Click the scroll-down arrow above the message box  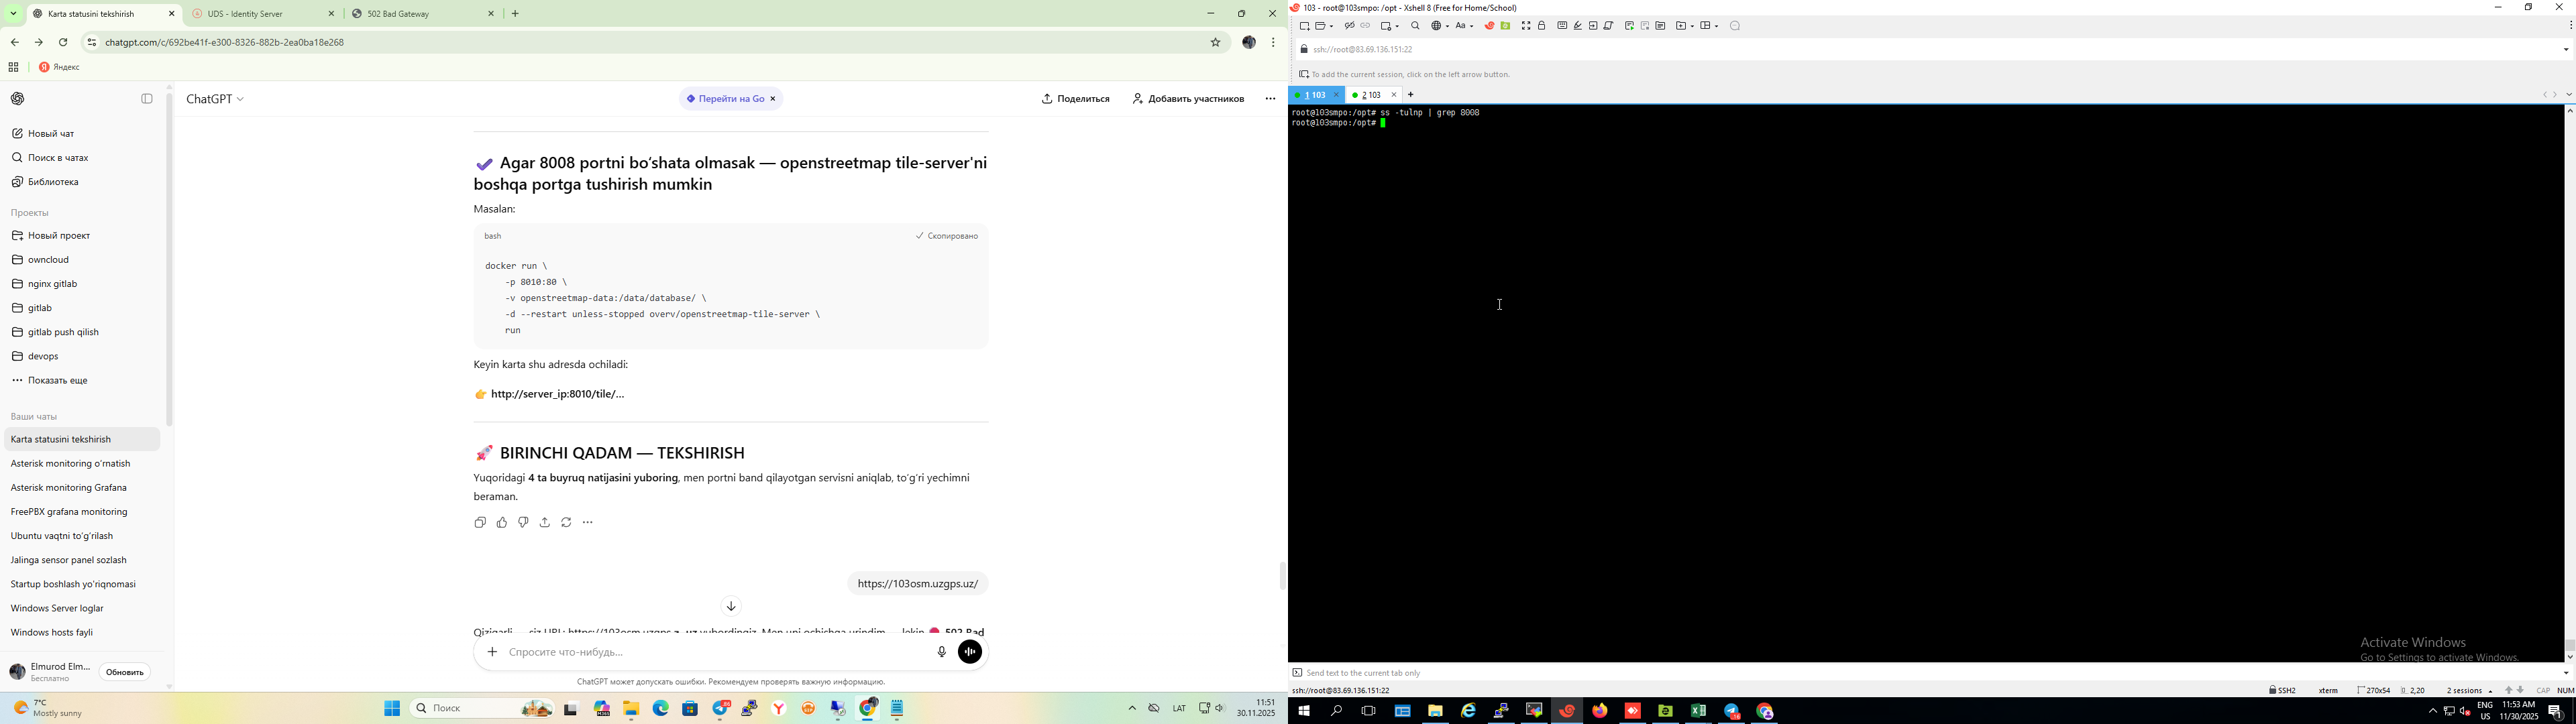pyautogui.click(x=731, y=605)
